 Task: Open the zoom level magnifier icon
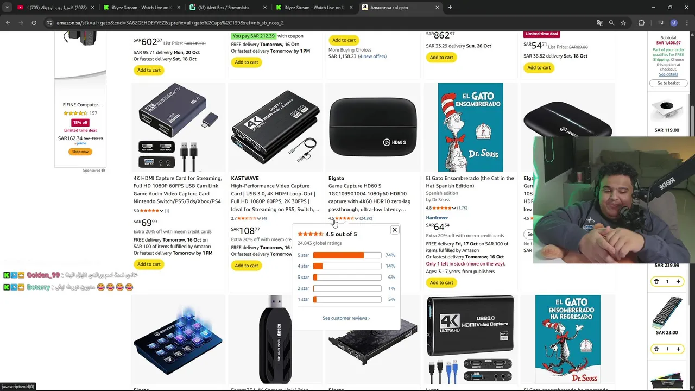coord(611,23)
